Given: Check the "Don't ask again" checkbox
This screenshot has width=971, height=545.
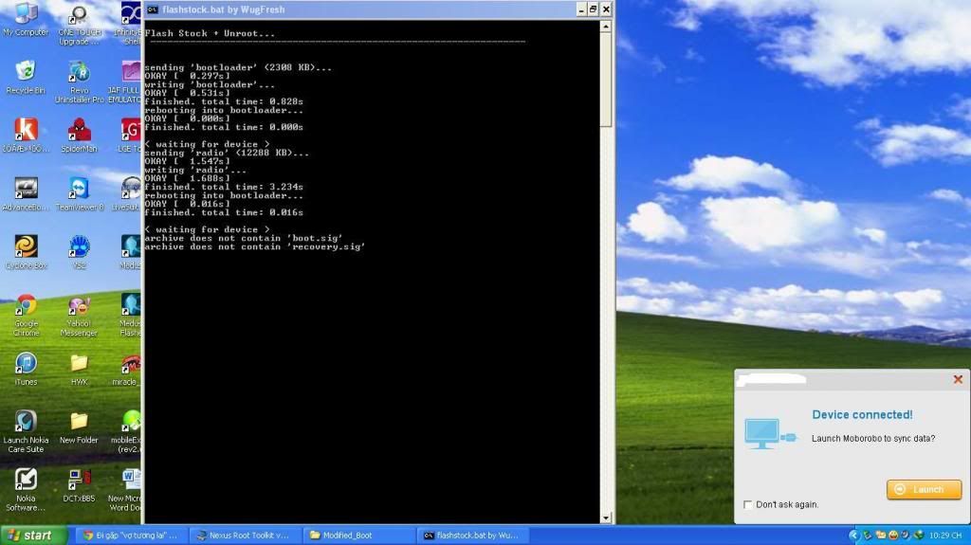Looking at the screenshot, I should click(x=747, y=505).
